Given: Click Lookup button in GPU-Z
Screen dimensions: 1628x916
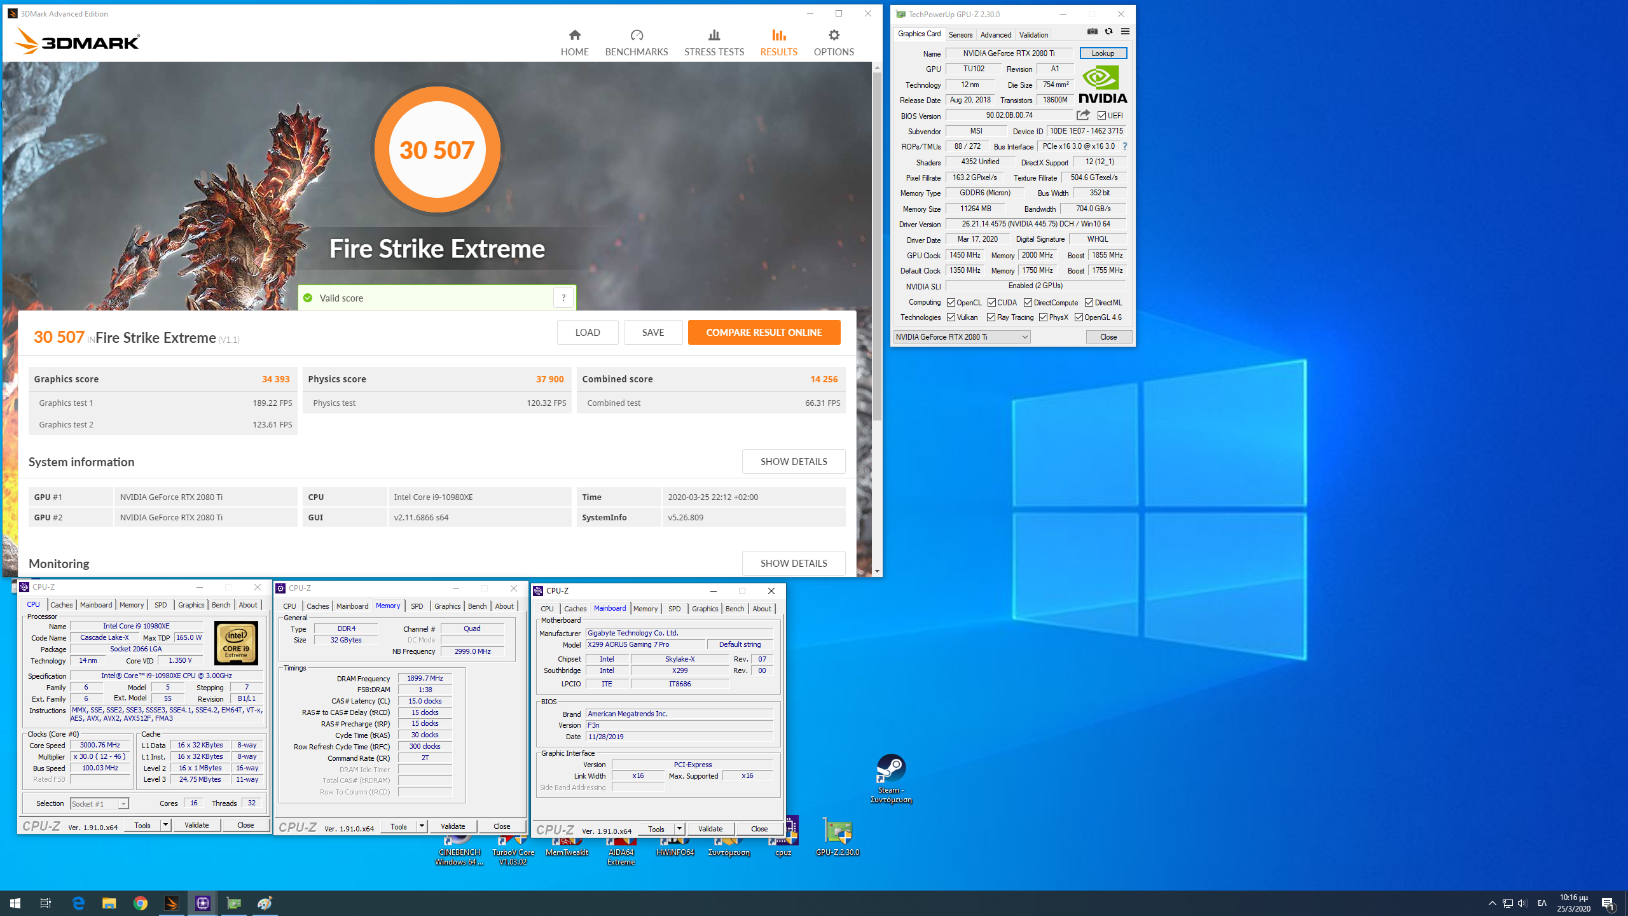Looking at the screenshot, I should (1103, 53).
